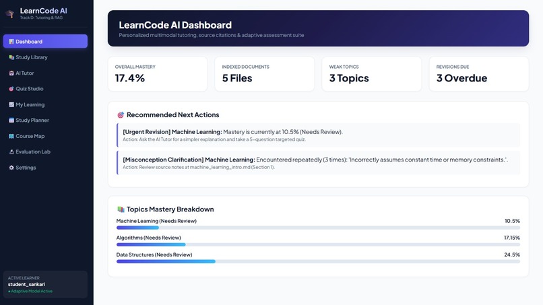543x305 pixels.
Task: Open the Dashboard menu item
Action: (45, 41)
